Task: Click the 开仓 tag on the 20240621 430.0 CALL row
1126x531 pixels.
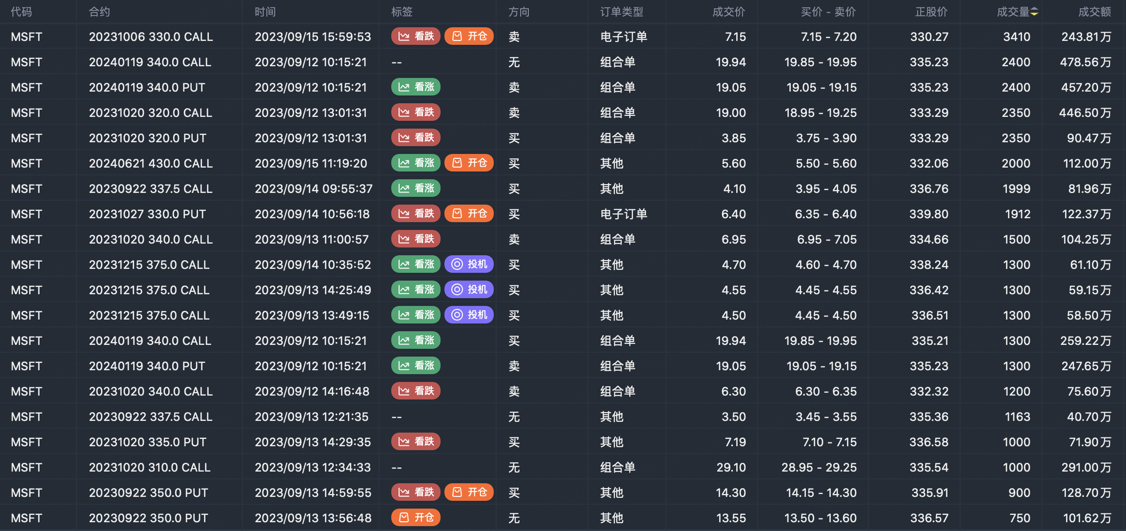Action: (x=469, y=163)
